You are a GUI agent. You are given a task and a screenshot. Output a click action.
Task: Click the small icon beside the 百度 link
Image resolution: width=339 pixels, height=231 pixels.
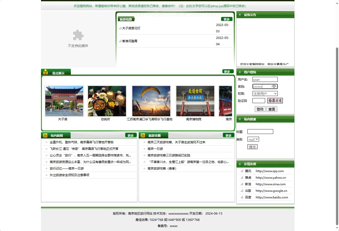click(242, 197)
